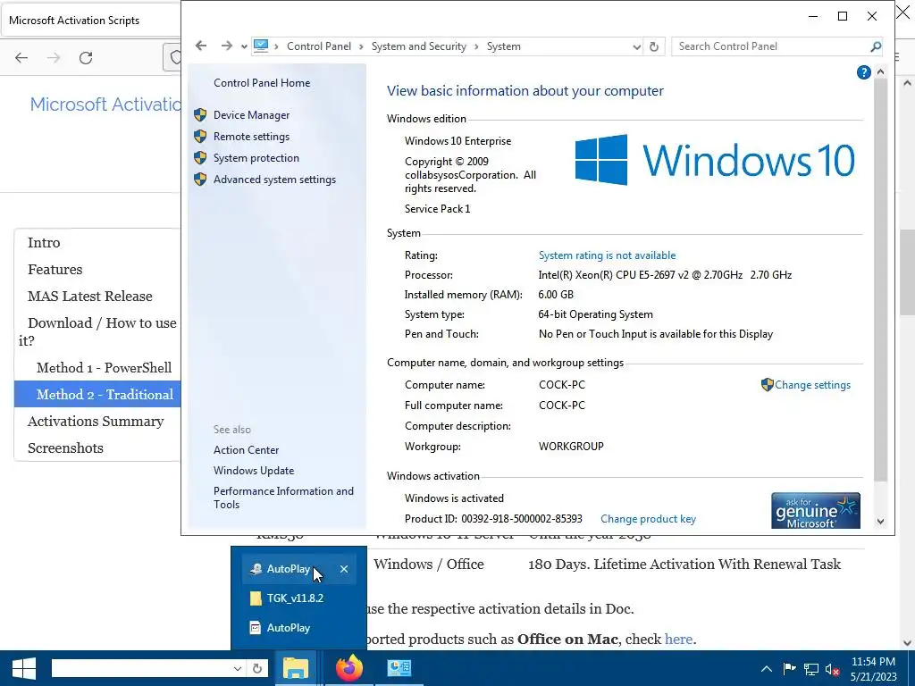Open the Windows Start button

[x=24, y=668]
